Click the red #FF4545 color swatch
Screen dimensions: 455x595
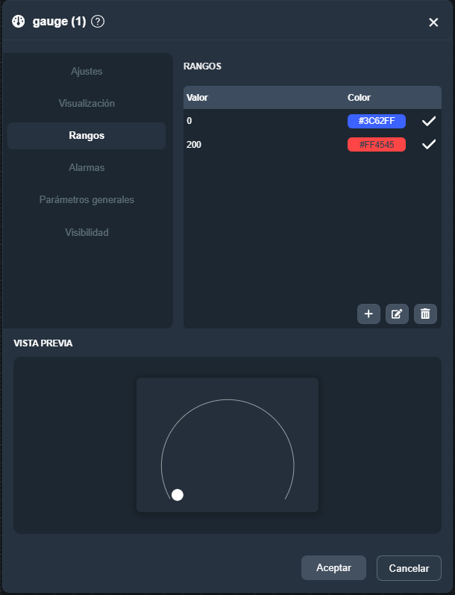376,145
